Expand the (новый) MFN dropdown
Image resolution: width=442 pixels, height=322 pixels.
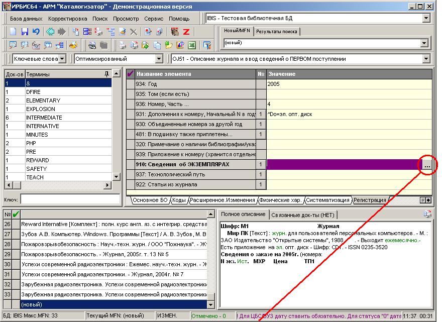[424, 43]
